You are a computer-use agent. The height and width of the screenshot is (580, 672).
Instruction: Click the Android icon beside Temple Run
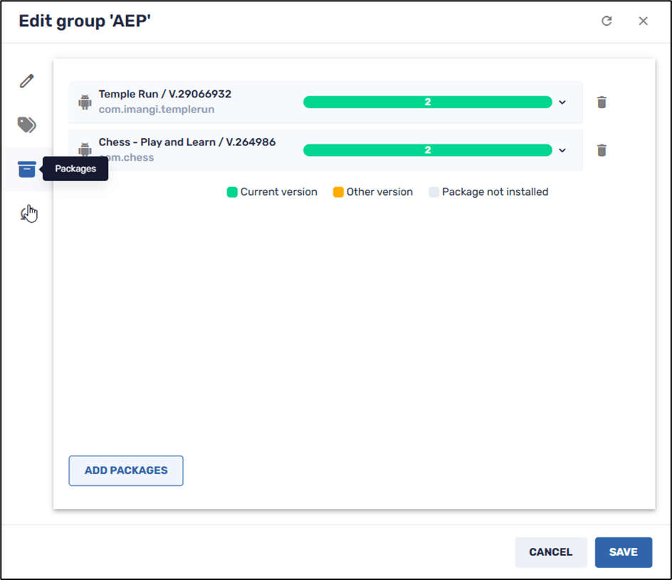[85, 102]
